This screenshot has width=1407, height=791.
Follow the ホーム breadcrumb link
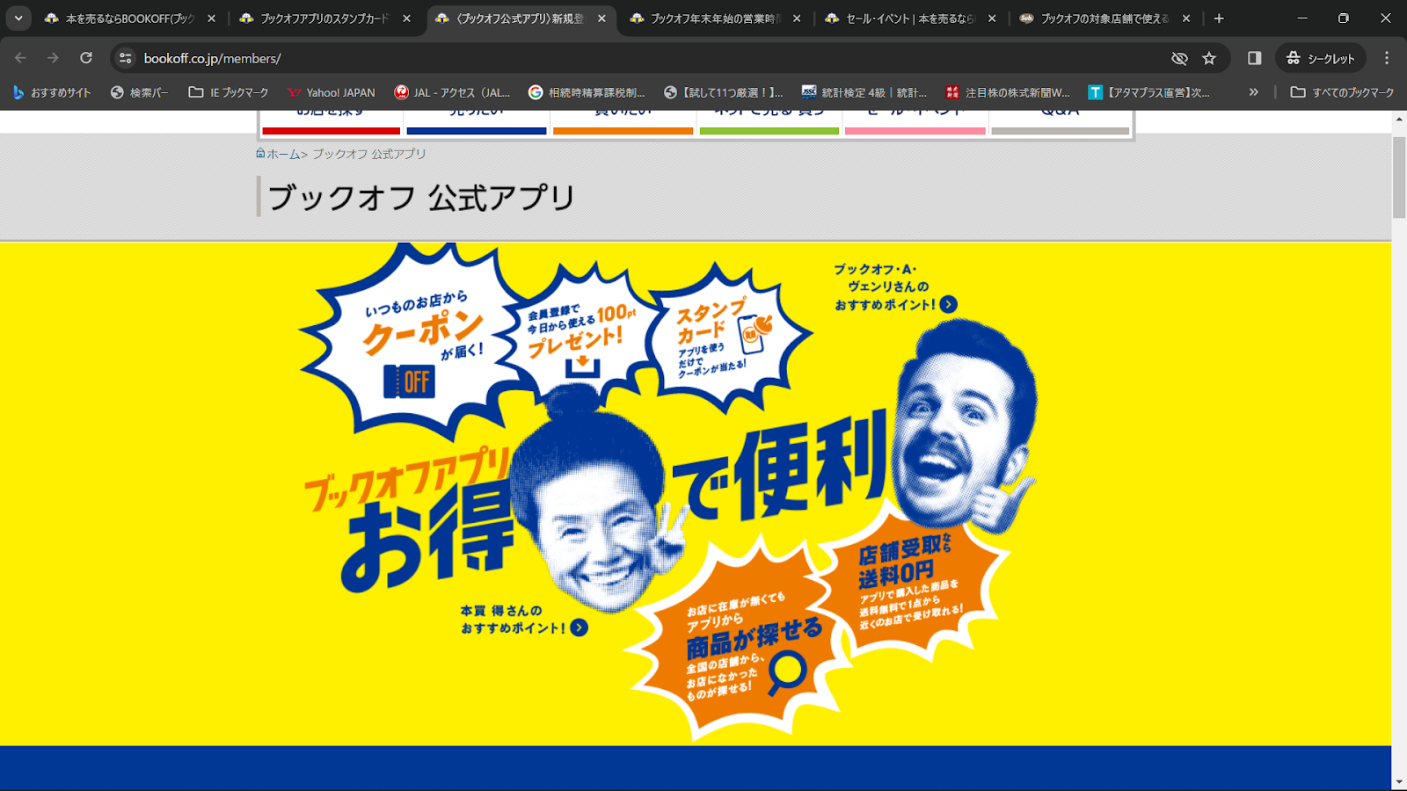click(283, 154)
